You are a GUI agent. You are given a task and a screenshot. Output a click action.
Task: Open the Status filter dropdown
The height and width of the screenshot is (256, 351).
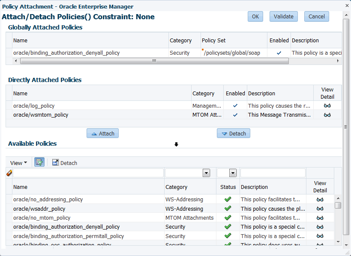(x=233, y=173)
